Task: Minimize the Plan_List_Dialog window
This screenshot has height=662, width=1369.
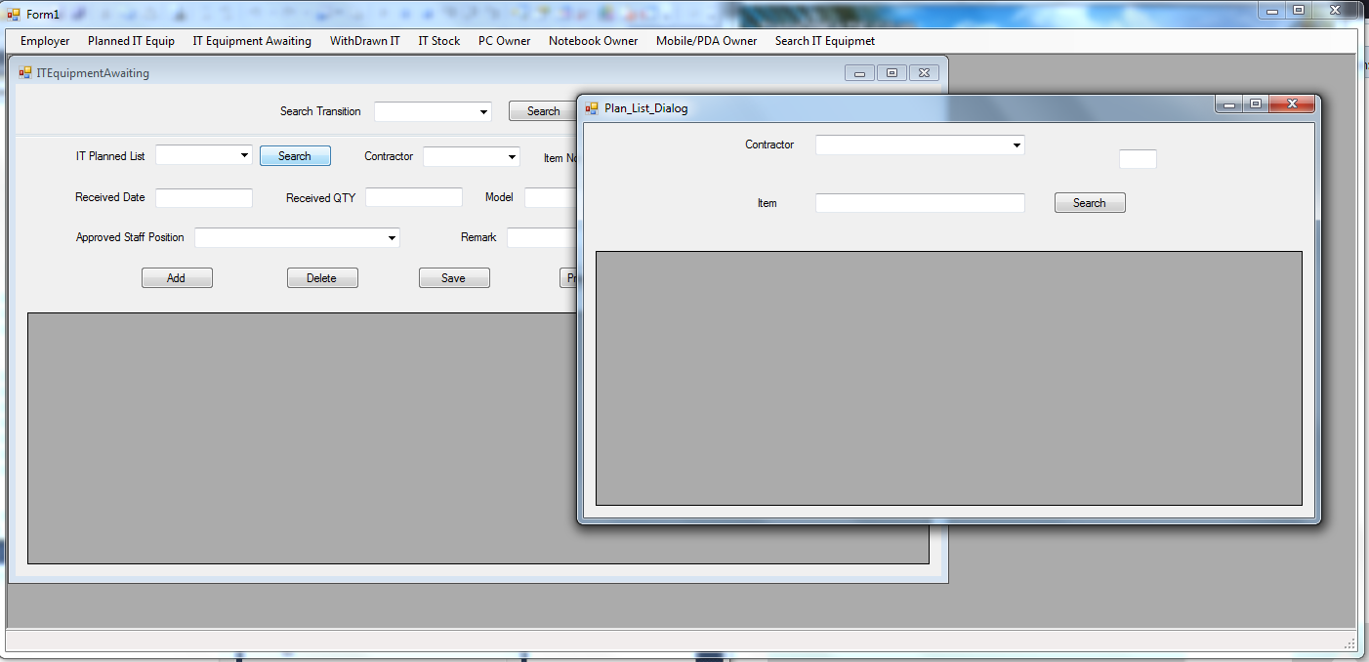Action: (x=1230, y=104)
